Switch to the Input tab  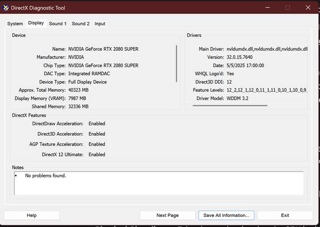(100, 23)
